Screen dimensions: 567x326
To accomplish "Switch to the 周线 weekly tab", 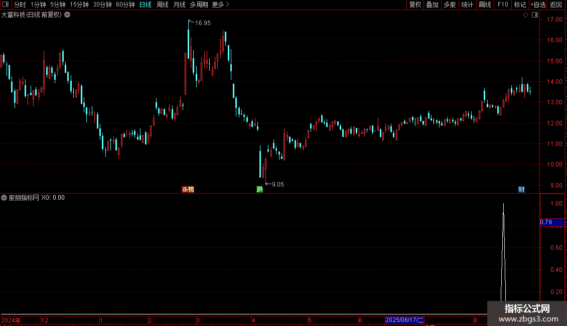I will pyautogui.click(x=163, y=5).
